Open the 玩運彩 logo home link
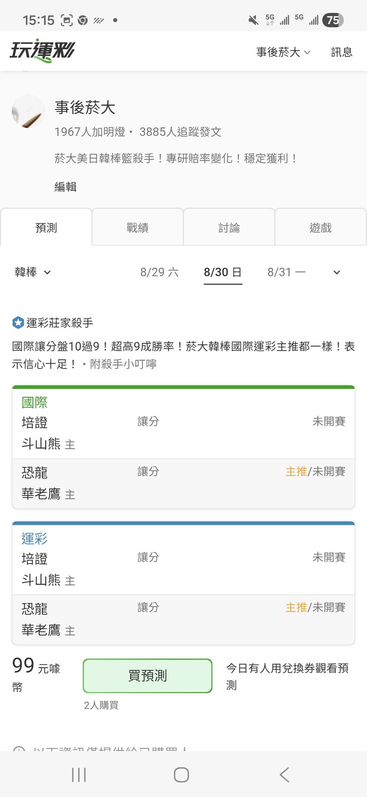Viewport: 367px width, 797px height. (42, 51)
